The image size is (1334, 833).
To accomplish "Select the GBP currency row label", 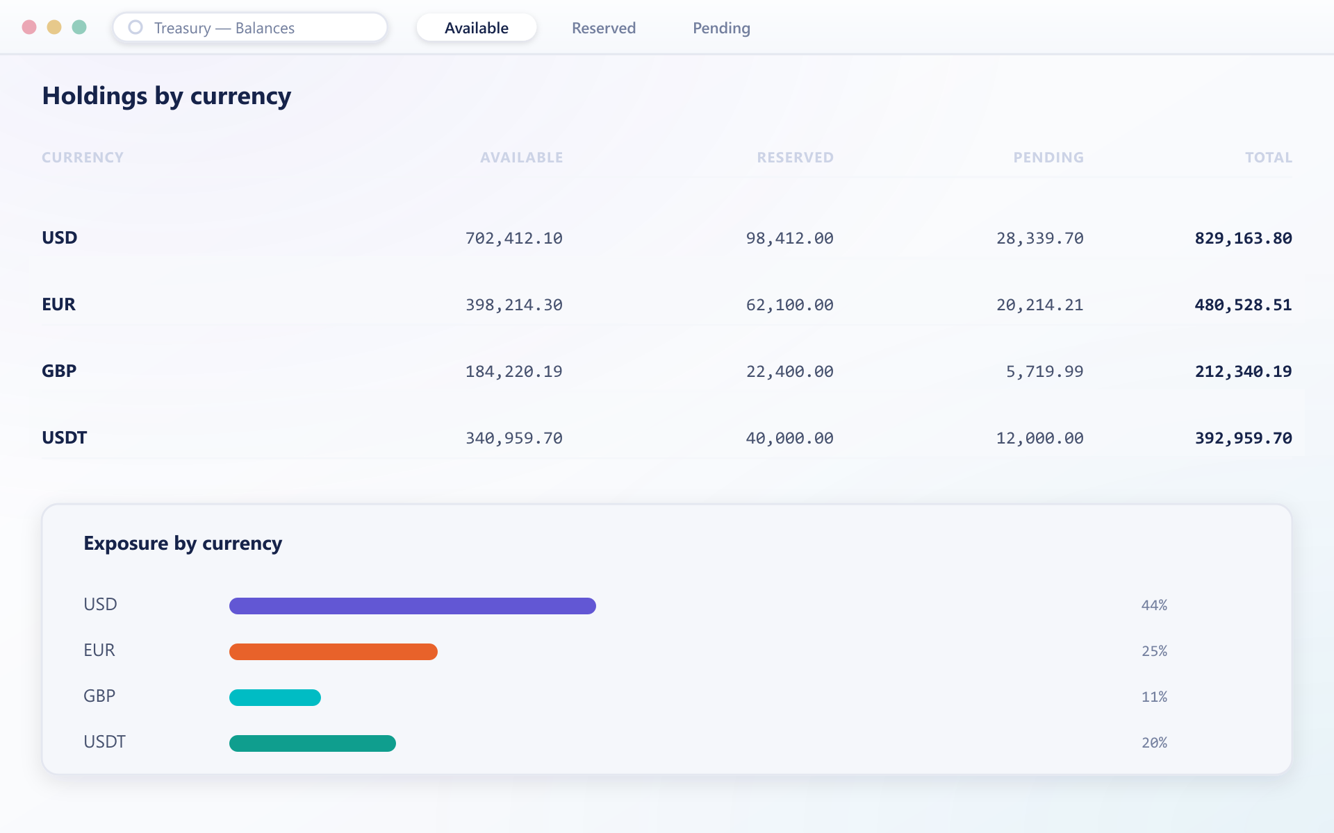I will tap(59, 371).
